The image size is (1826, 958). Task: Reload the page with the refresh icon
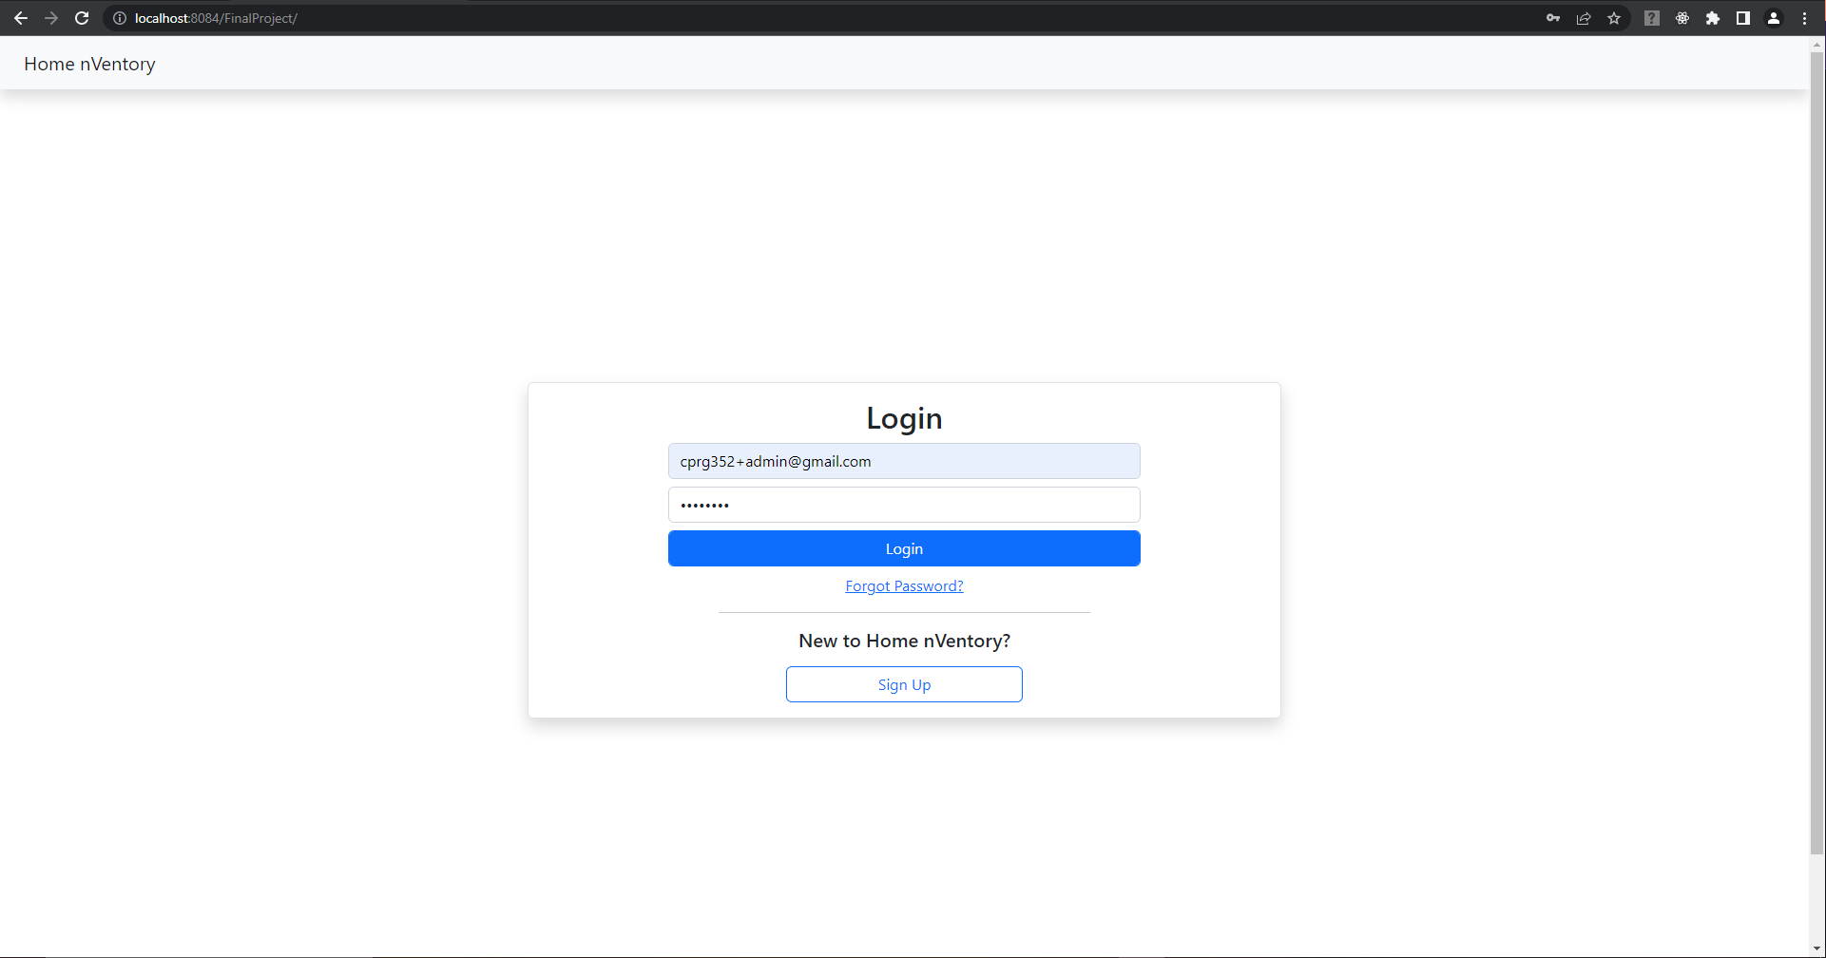pos(82,18)
